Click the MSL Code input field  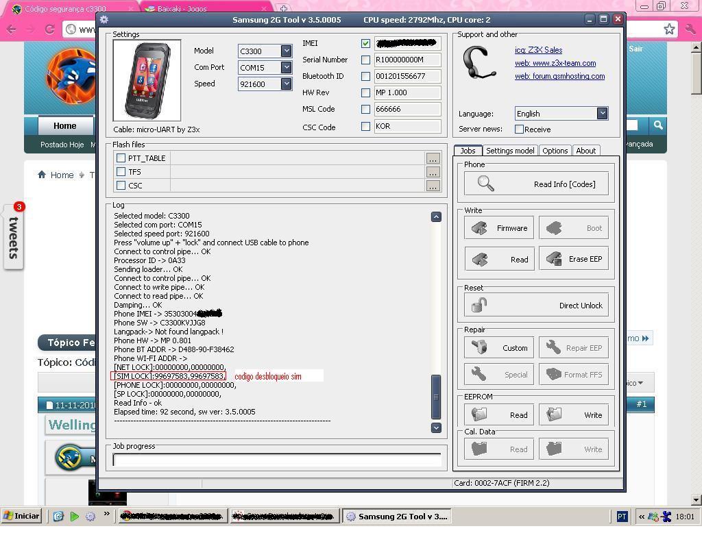pyautogui.click(x=407, y=109)
